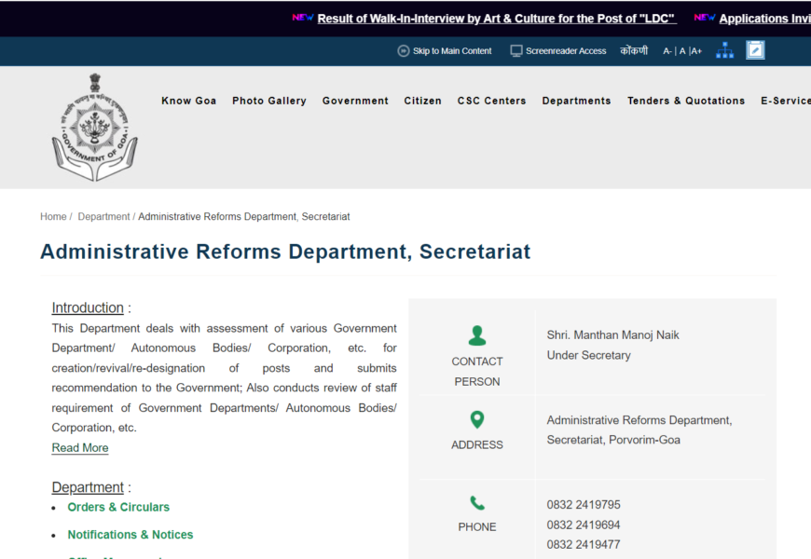Expand the Government menu
Screen dimensions: 811x559
(x=355, y=101)
